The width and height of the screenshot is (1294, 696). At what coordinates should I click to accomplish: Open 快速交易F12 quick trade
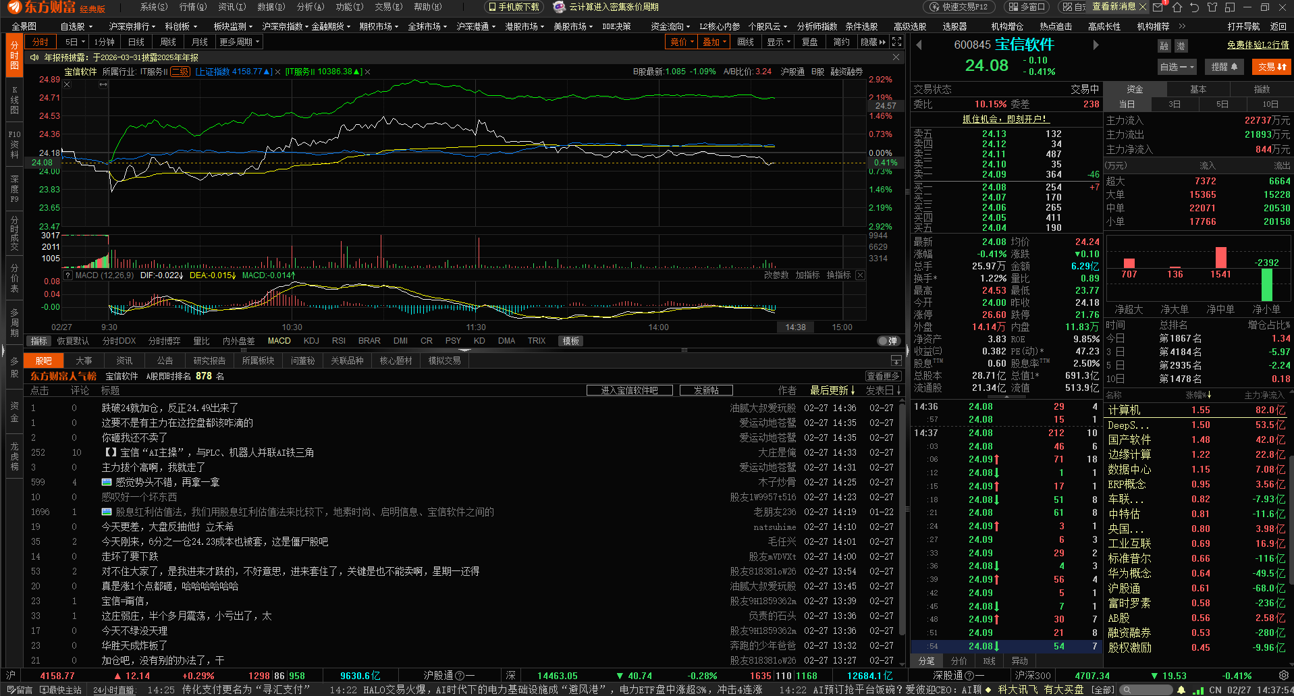[958, 7]
